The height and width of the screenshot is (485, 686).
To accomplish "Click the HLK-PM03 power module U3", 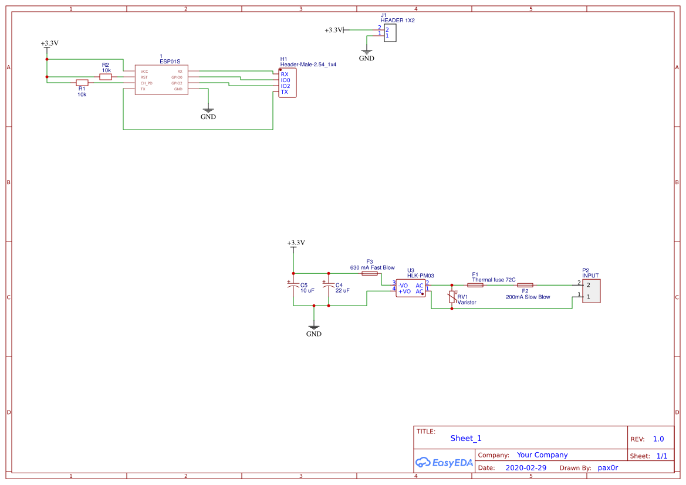I will pos(411,287).
